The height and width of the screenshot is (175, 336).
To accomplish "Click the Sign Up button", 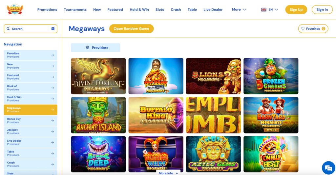I will (x=296, y=9).
